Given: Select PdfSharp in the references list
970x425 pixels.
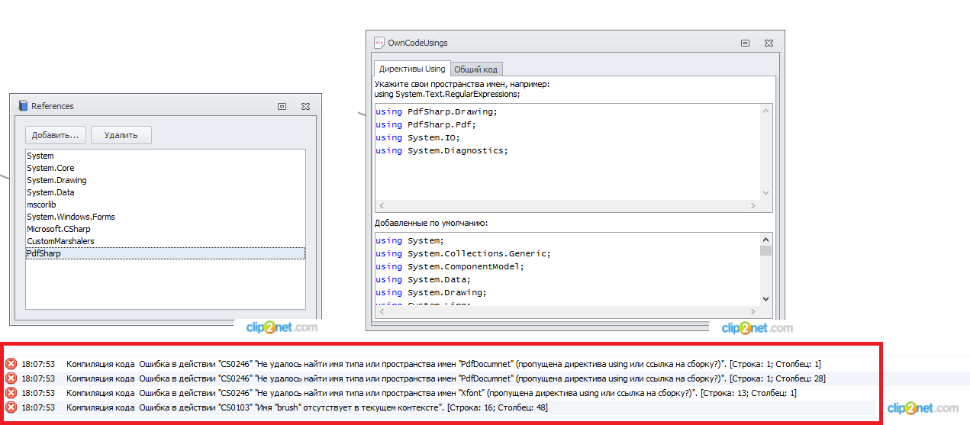Looking at the screenshot, I should click(44, 253).
